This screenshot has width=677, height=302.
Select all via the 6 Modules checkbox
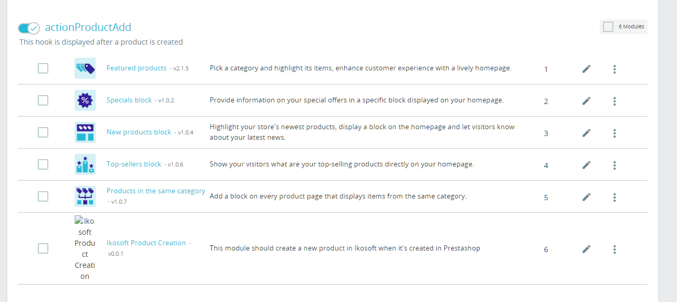(x=608, y=27)
